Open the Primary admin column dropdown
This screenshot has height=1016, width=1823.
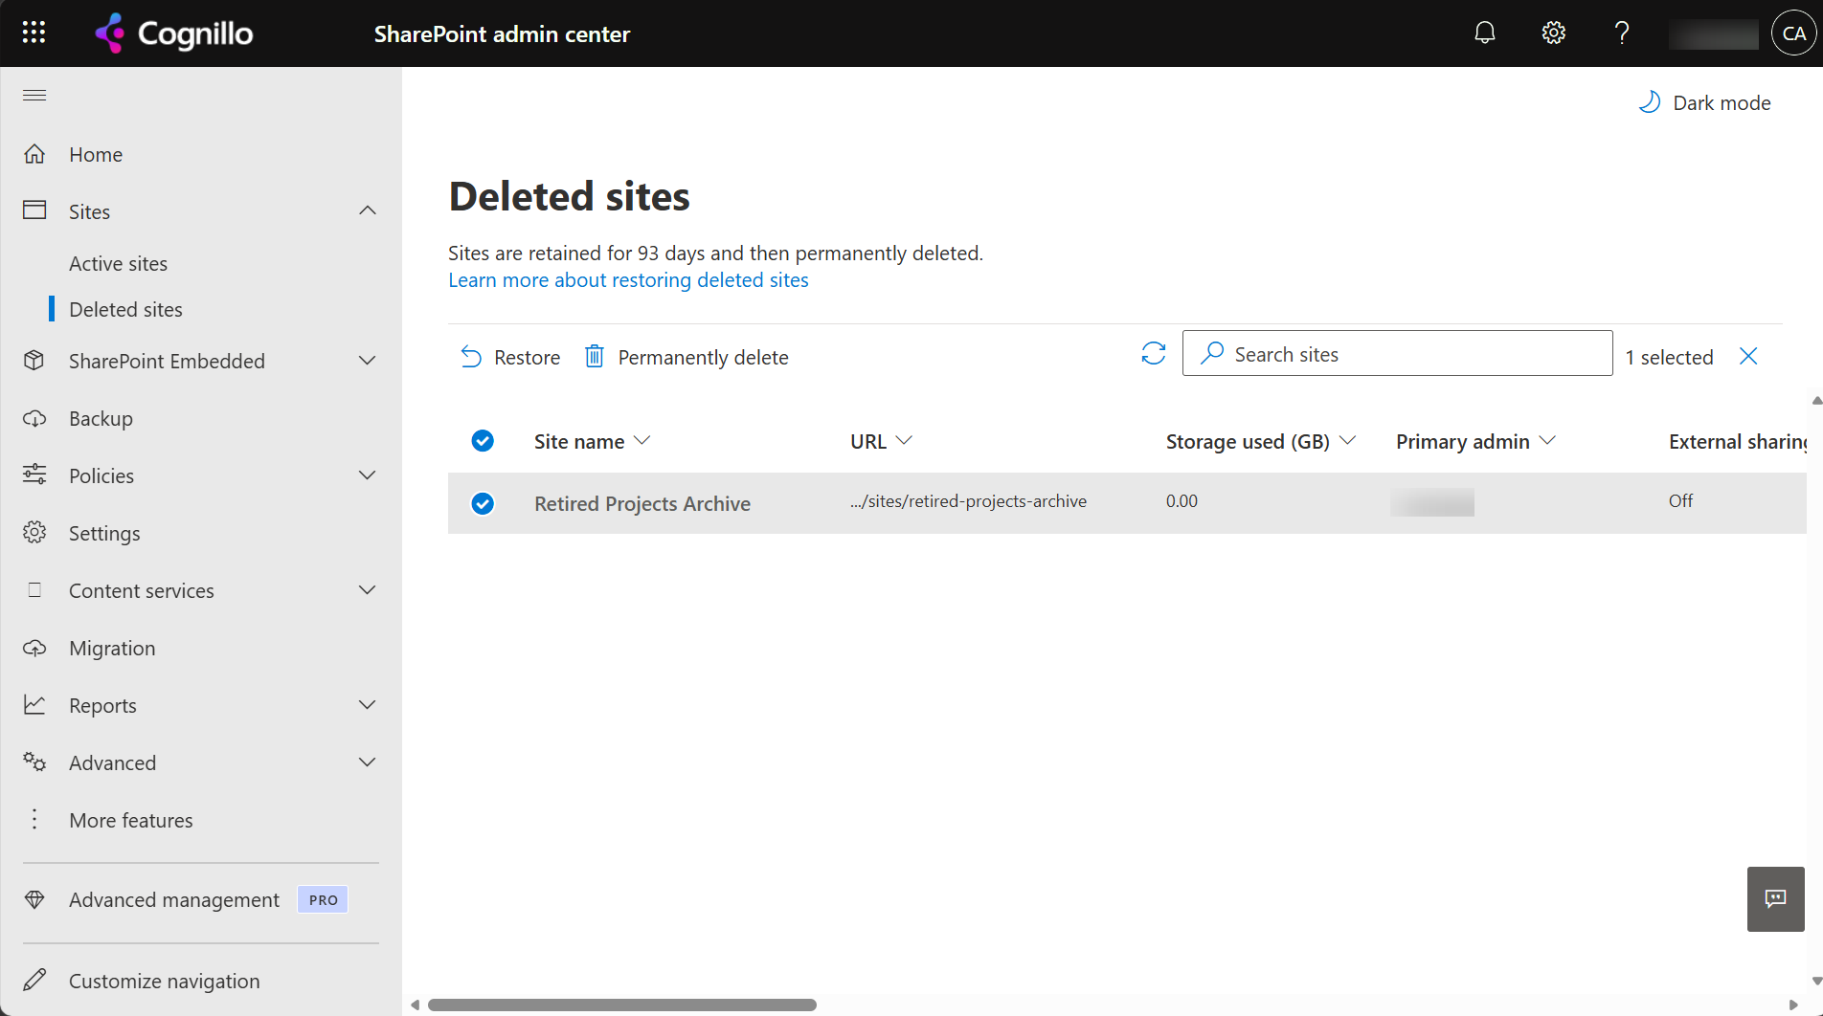(x=1547, y=440)
